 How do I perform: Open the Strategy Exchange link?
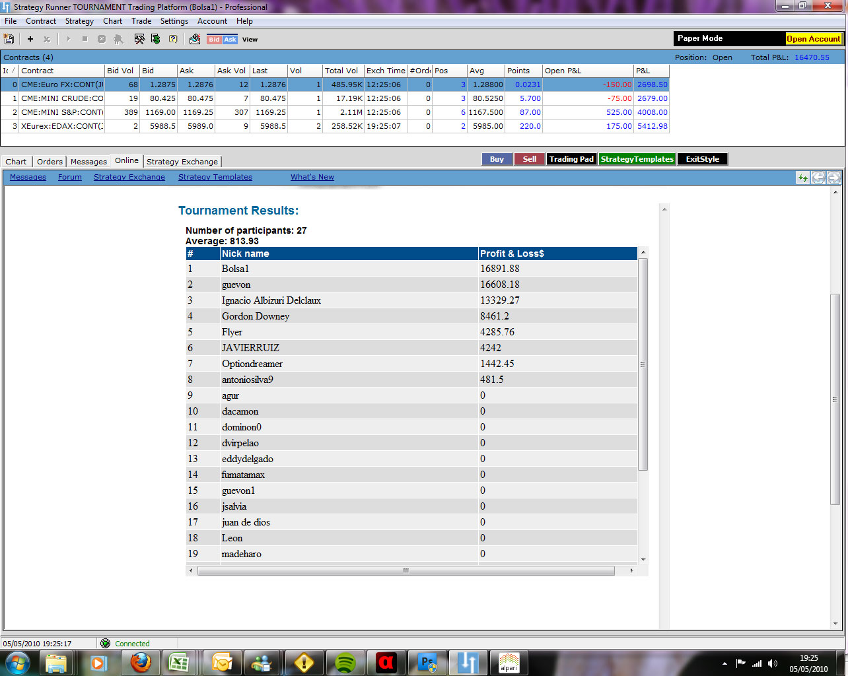(x=129, y=177)
